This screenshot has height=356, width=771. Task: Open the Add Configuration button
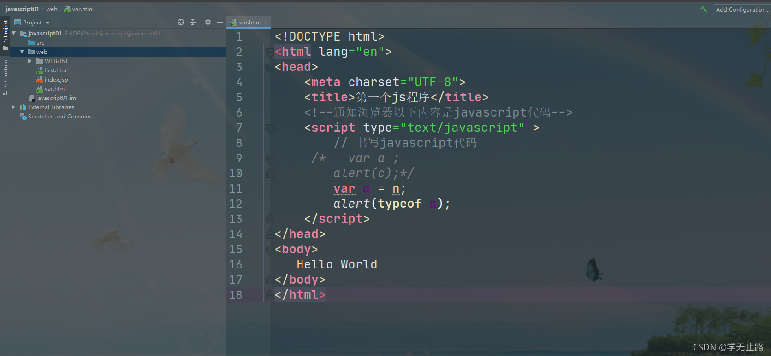[x=742, y=9]
